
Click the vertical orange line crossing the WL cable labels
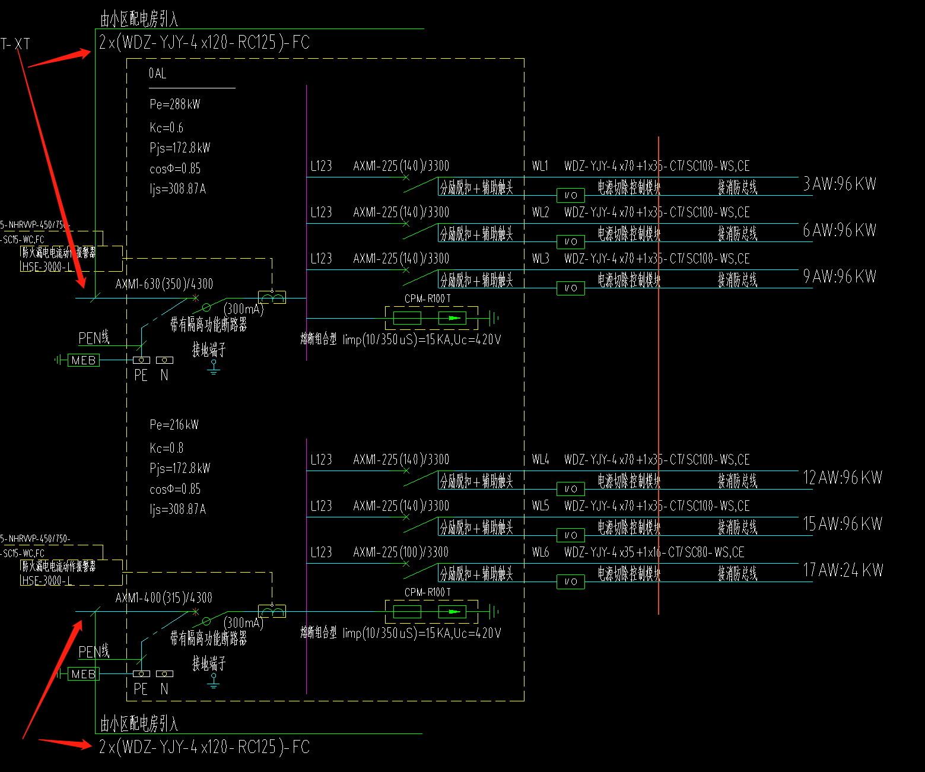click(x=659, y=375)
